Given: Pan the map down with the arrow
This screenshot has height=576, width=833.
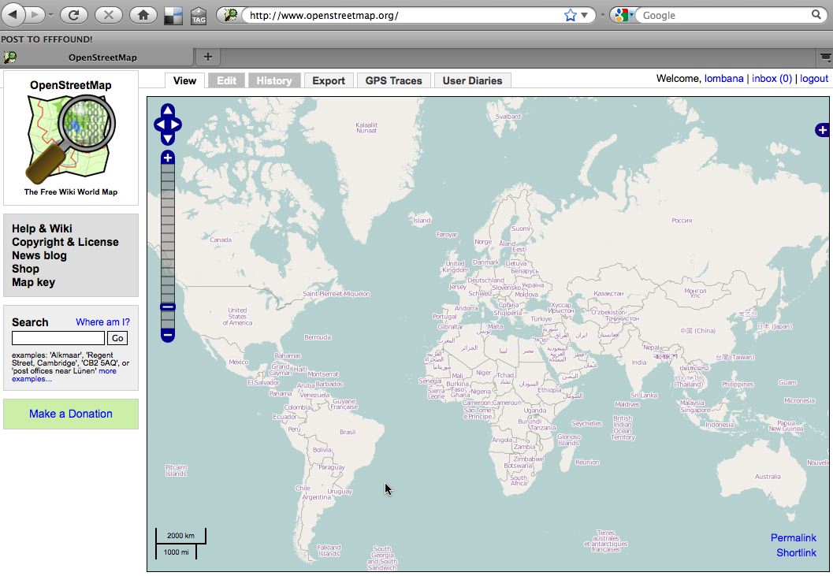Looking at the screenshot, I should [168, 139].
